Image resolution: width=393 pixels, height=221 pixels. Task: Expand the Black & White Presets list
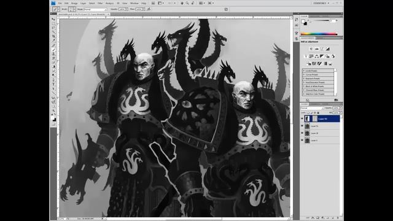point(304,86)
